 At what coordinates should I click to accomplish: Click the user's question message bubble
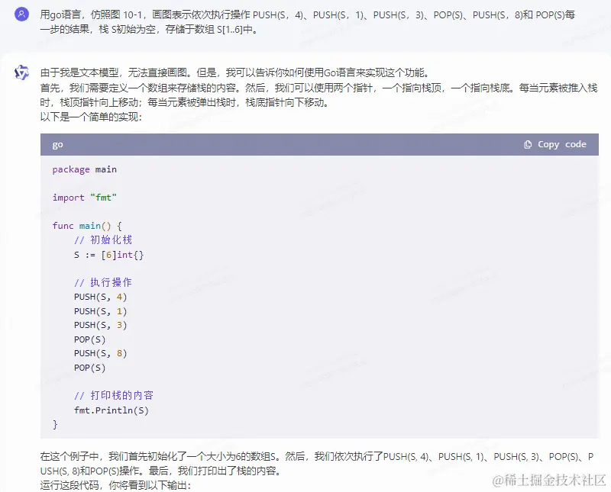305,22
